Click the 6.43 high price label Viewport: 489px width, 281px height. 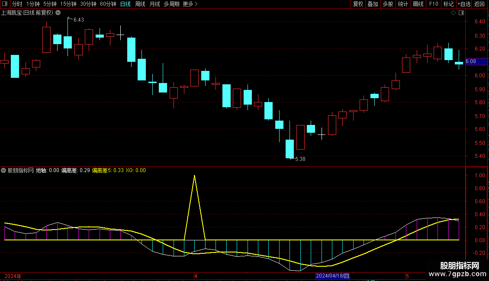pyautogui.click(x=79, y=19)
